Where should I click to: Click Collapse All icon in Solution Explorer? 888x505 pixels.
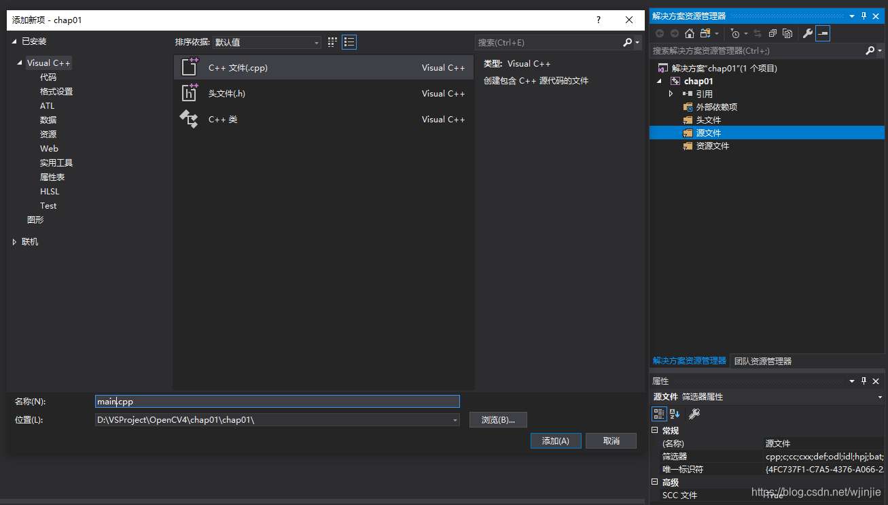772,33
